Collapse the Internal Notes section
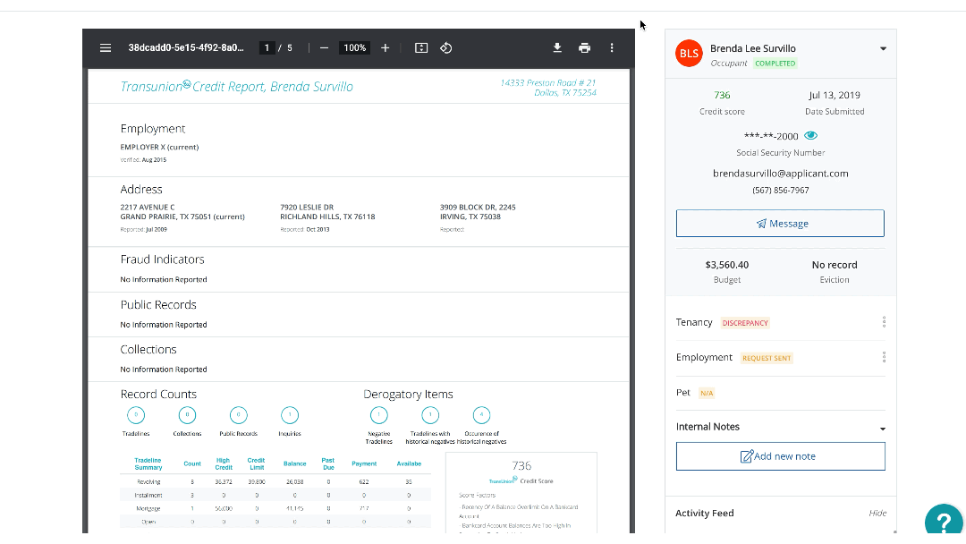The height and width of the screenshot is (544, 966). (883, 428)
